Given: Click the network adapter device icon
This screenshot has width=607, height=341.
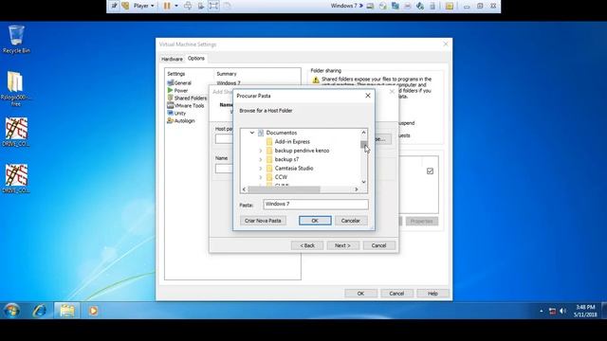Looking at the screenshot, I should coord(395,6).
